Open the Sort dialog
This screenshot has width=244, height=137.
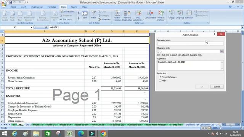(x=85, y=15)
